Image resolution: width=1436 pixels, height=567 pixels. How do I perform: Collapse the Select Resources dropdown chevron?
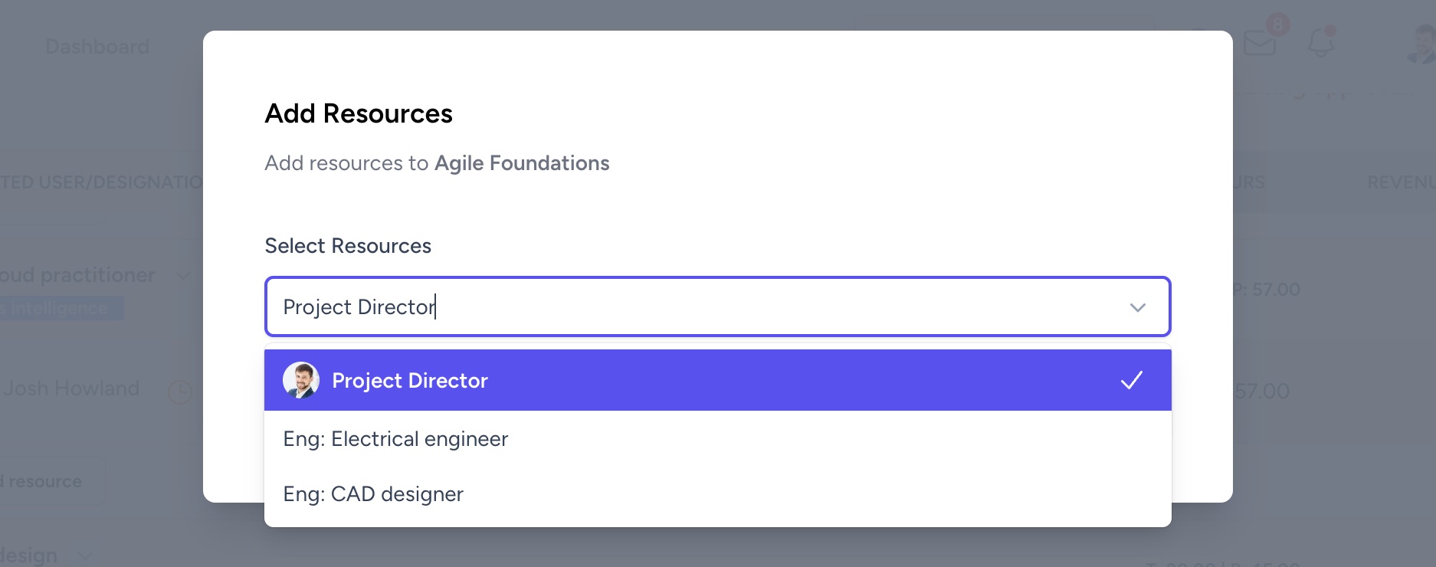coord(1138,307)
